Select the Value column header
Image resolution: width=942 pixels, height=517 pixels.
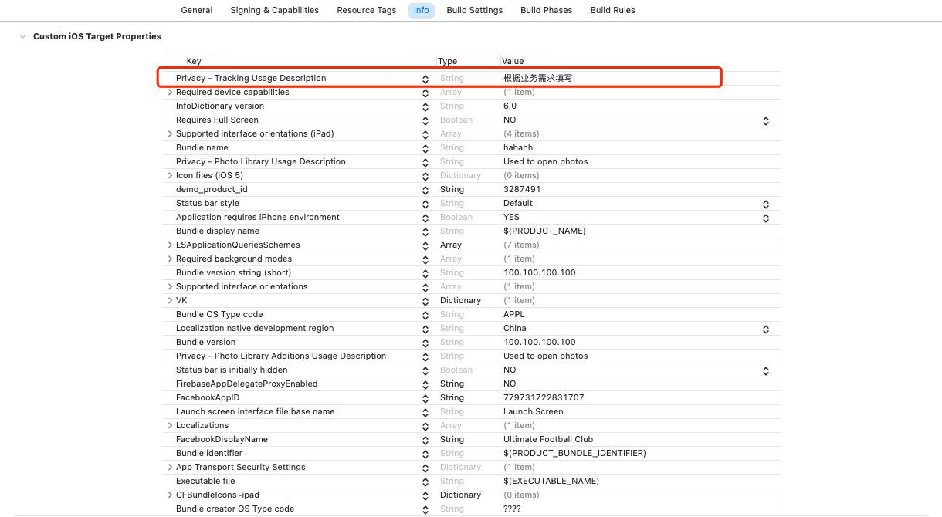(x=513, y=61)
